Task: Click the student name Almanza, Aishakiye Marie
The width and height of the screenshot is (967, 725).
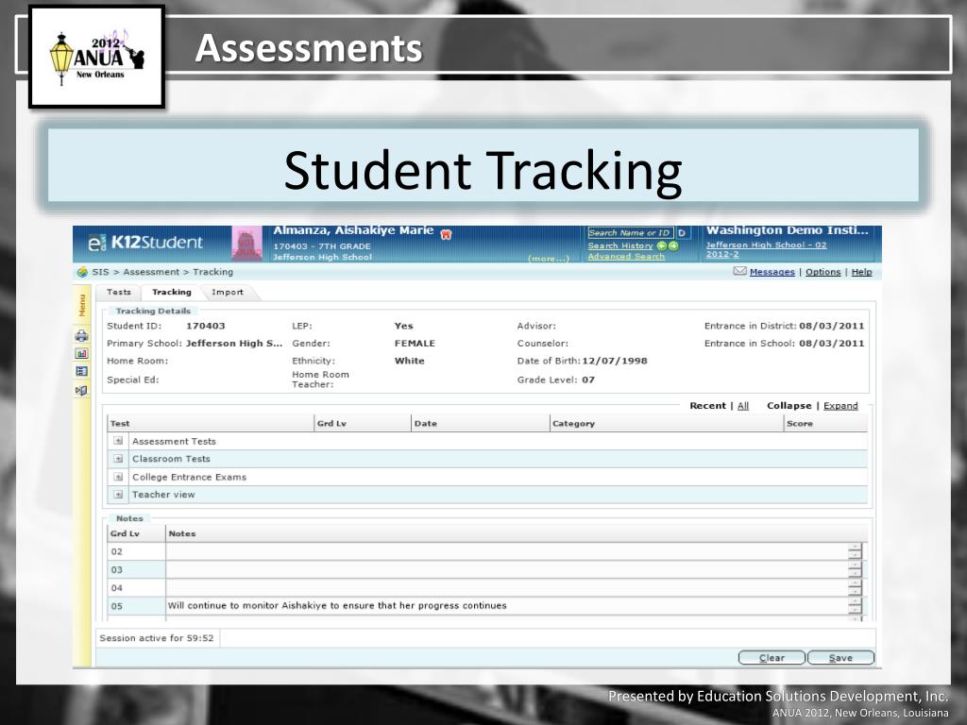Action: tap(353, 230)
